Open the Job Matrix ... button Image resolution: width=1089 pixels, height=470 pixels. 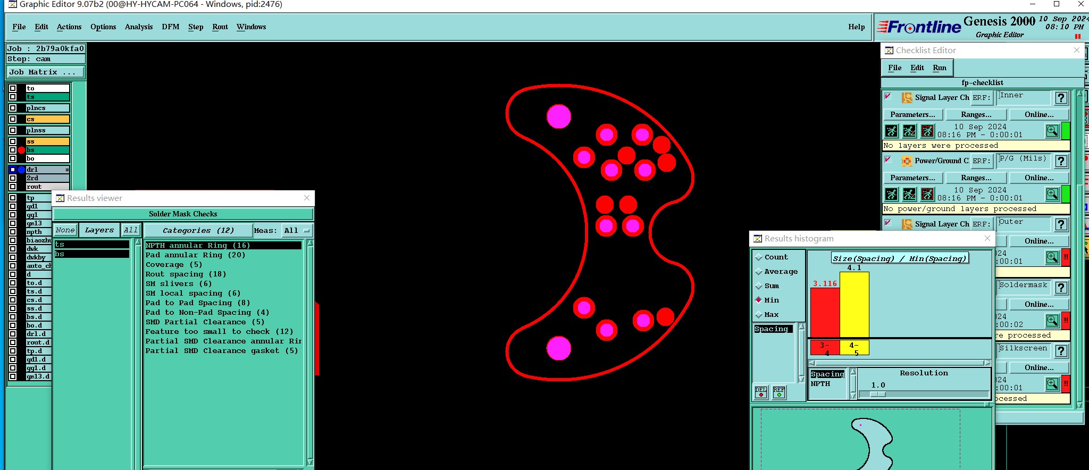[45, 72]
